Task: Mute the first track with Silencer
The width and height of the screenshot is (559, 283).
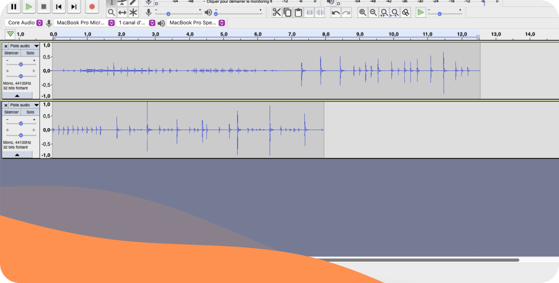Action: [x=12, y=53]
